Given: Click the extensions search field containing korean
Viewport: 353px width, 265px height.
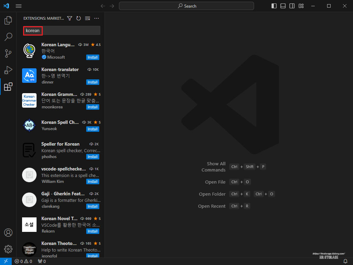Looking at the screenshot, I should pos(62,30).
